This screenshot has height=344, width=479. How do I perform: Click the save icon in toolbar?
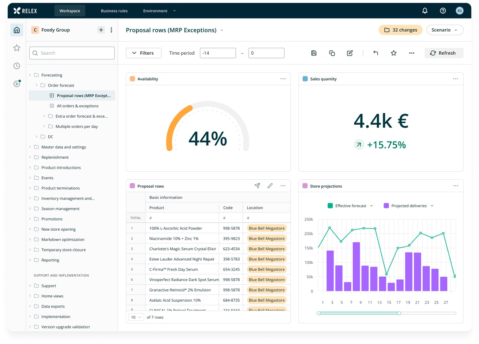click(x=314, y=53)
